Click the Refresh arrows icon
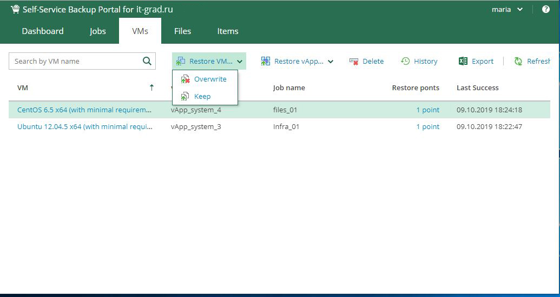 (x=518, y=62)
